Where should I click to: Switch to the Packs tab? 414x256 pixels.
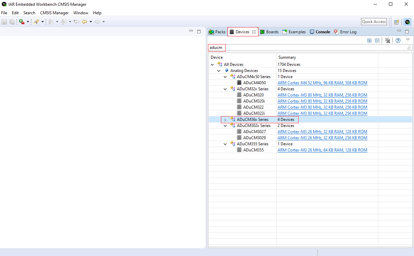tap(217, 32)
